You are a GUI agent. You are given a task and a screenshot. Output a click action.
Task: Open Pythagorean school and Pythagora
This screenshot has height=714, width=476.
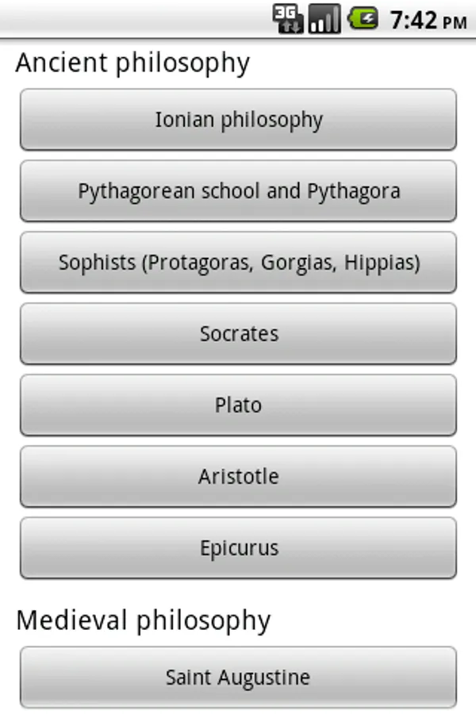[x=238, y=191]
